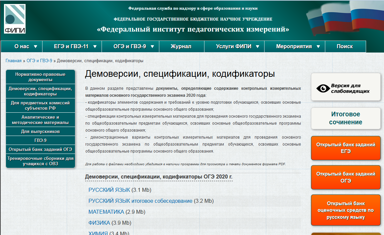384x235 pixels.
Task: Open the Открытый банк заданий ОГЭ orange button
Action: [x=345, y=177]
